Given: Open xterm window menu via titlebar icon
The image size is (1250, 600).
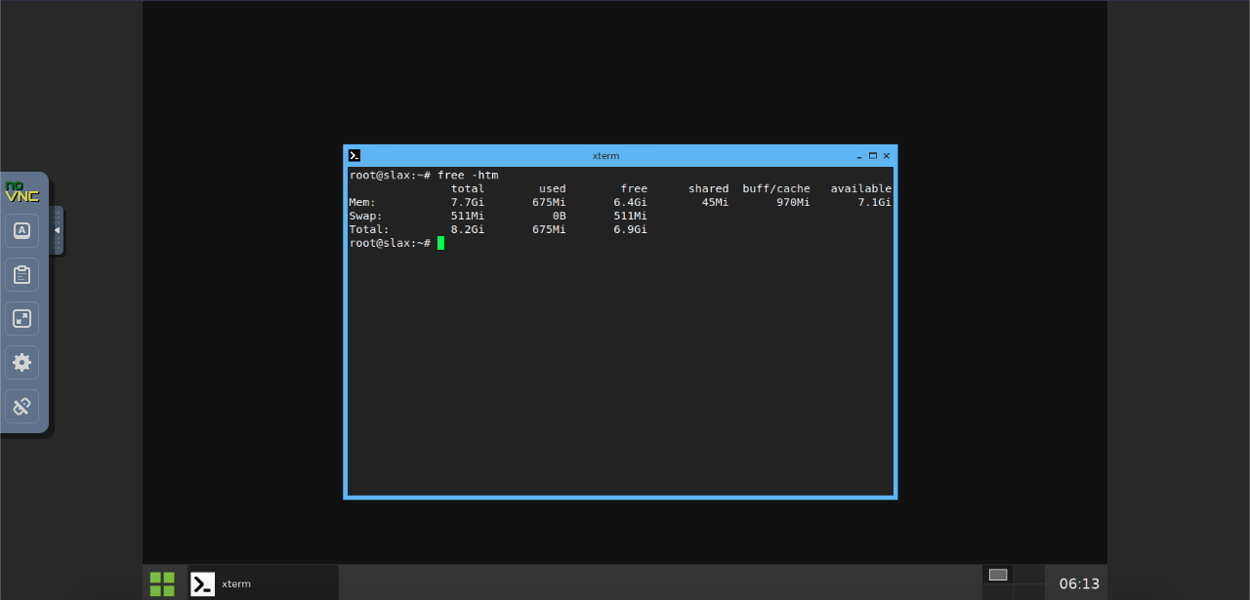Looking at the screenshot, I should click(354, 155).
